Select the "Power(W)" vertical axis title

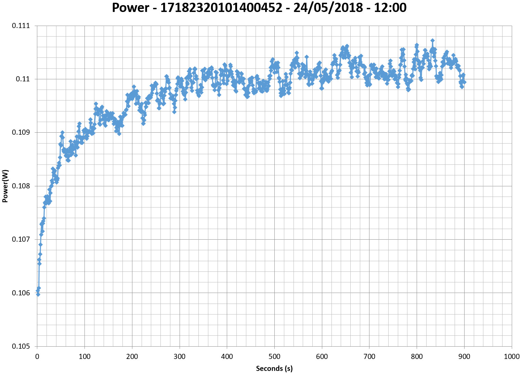click(5, 186)
